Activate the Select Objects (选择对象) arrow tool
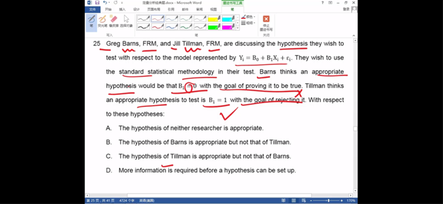443x204 pixels. [126, 21]
